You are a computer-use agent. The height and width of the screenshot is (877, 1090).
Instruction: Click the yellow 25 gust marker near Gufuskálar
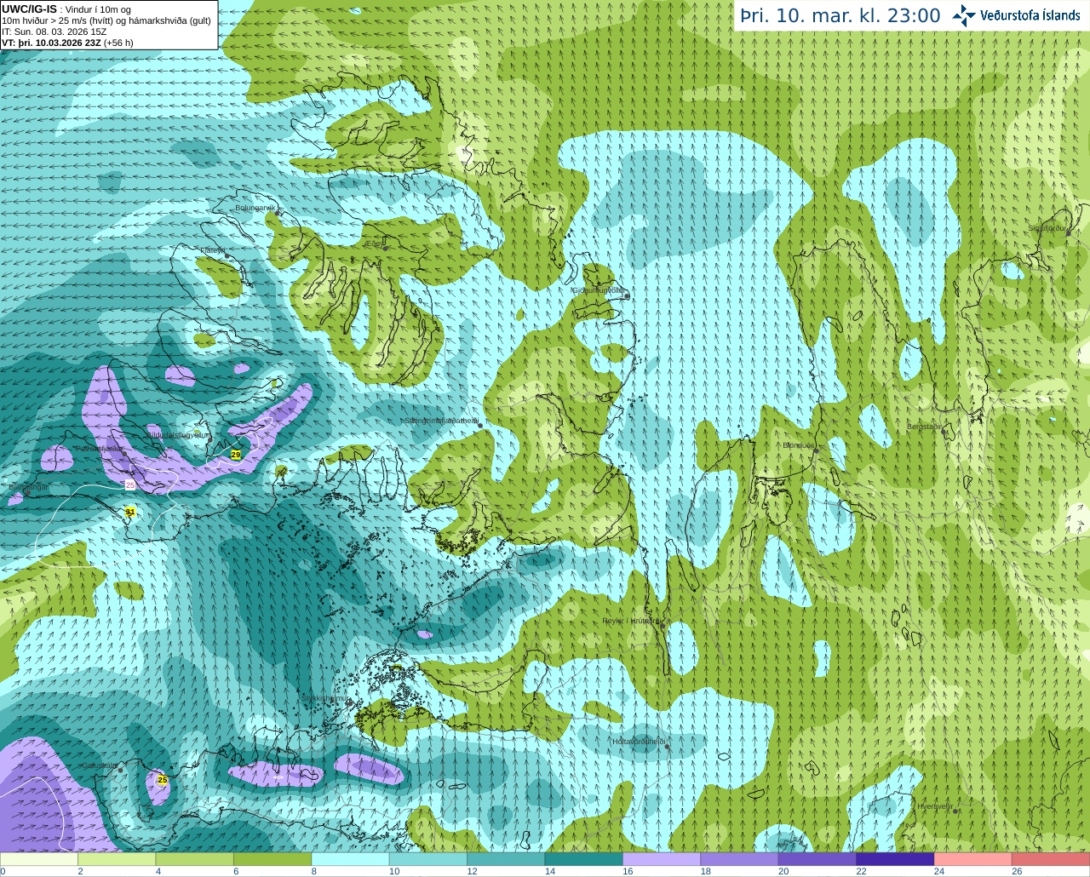(x=163, y=779)
